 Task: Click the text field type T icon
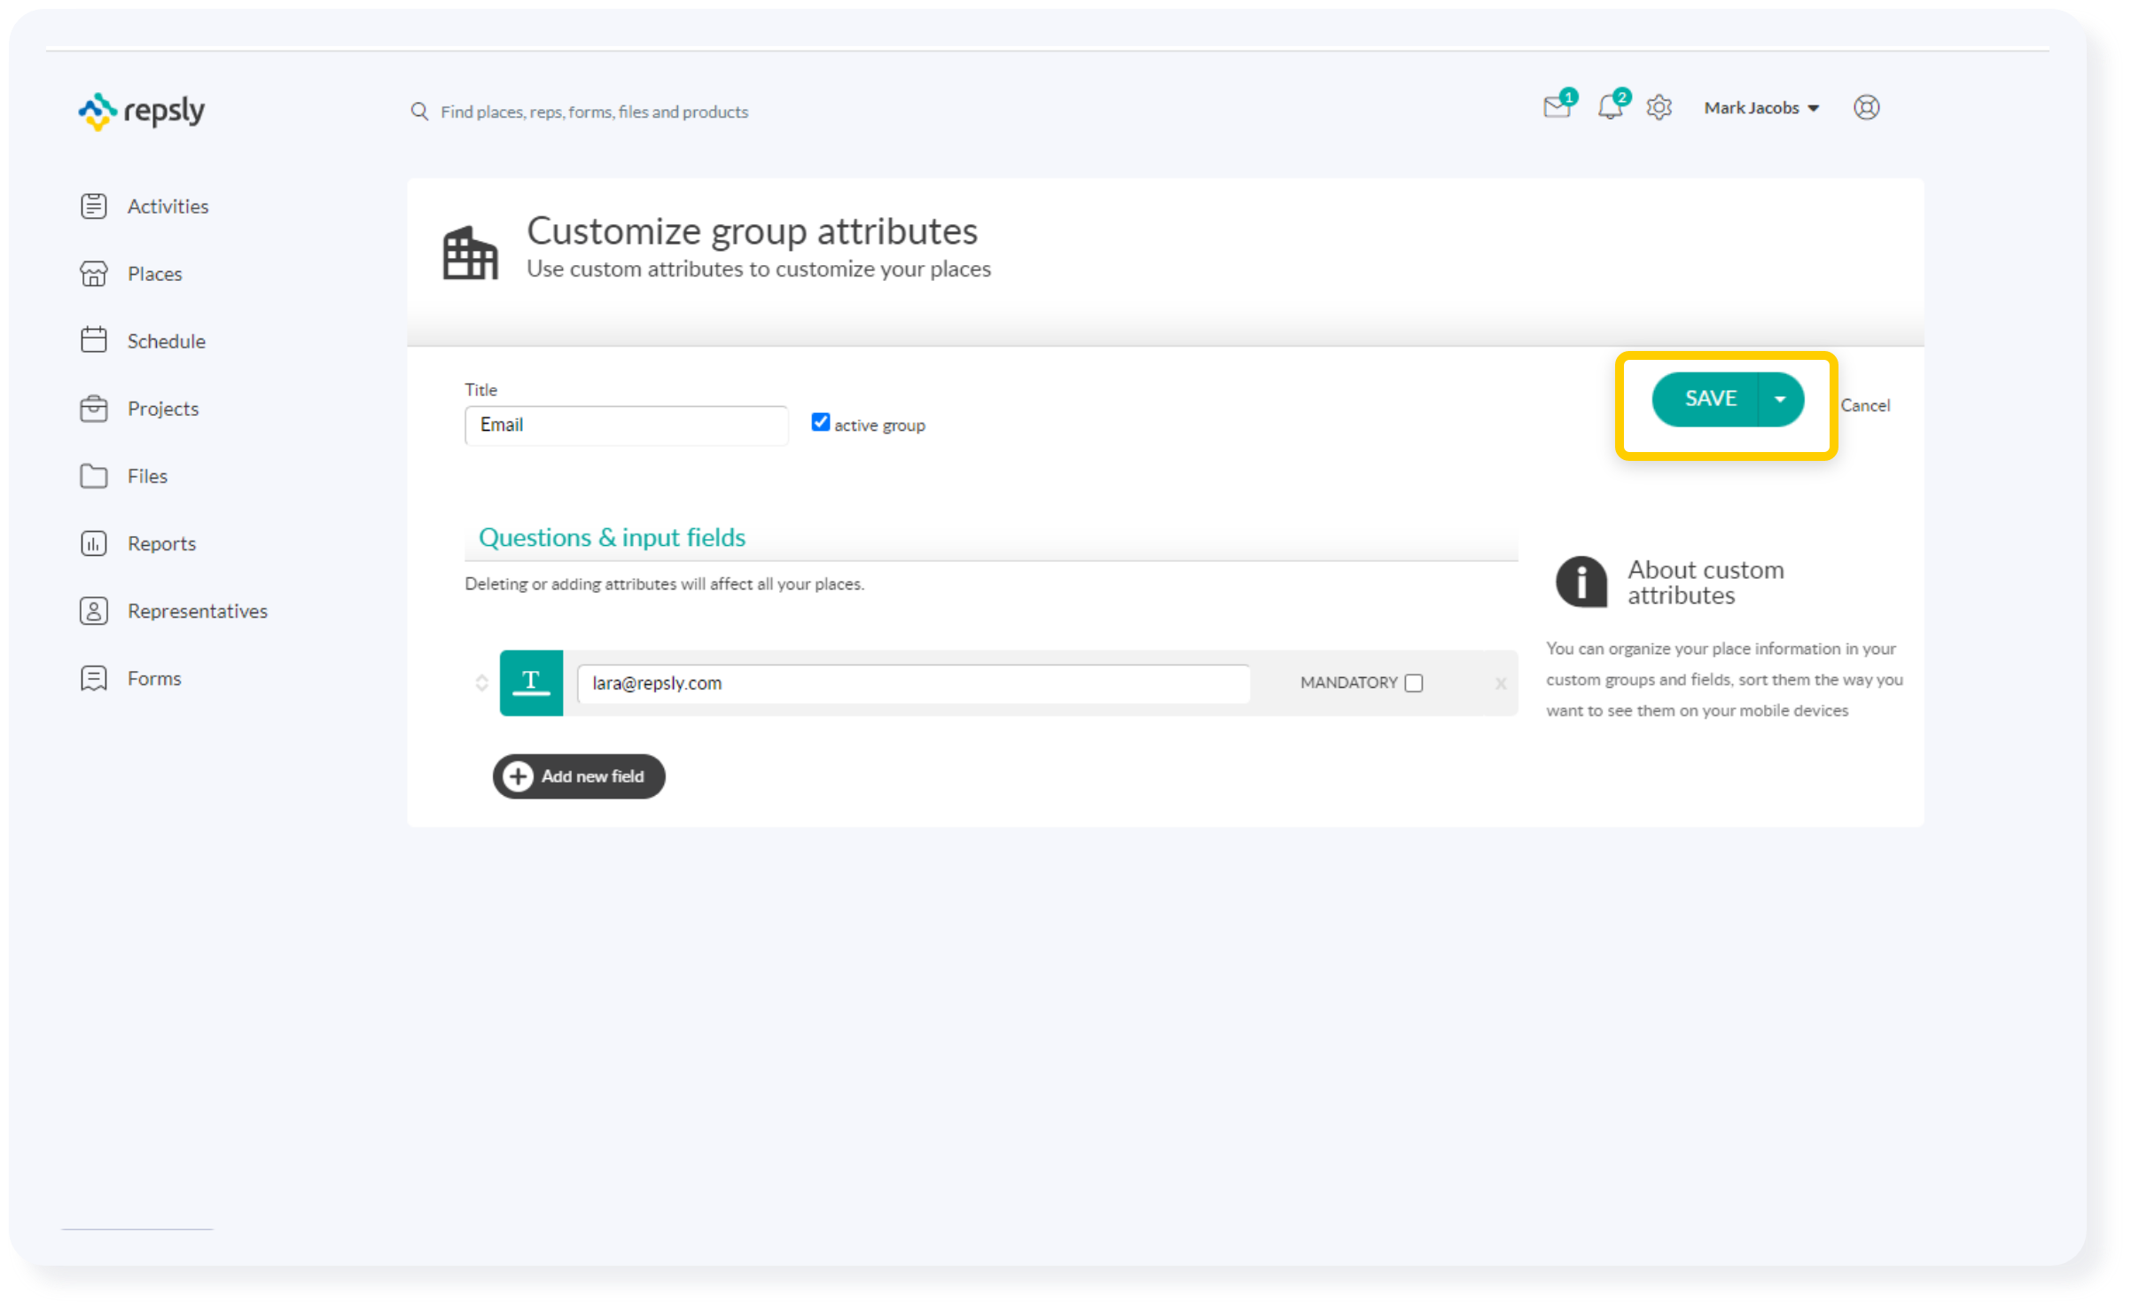point(531,682)
